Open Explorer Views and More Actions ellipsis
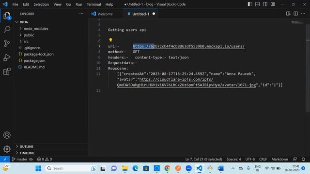 (x=81, y=14)
